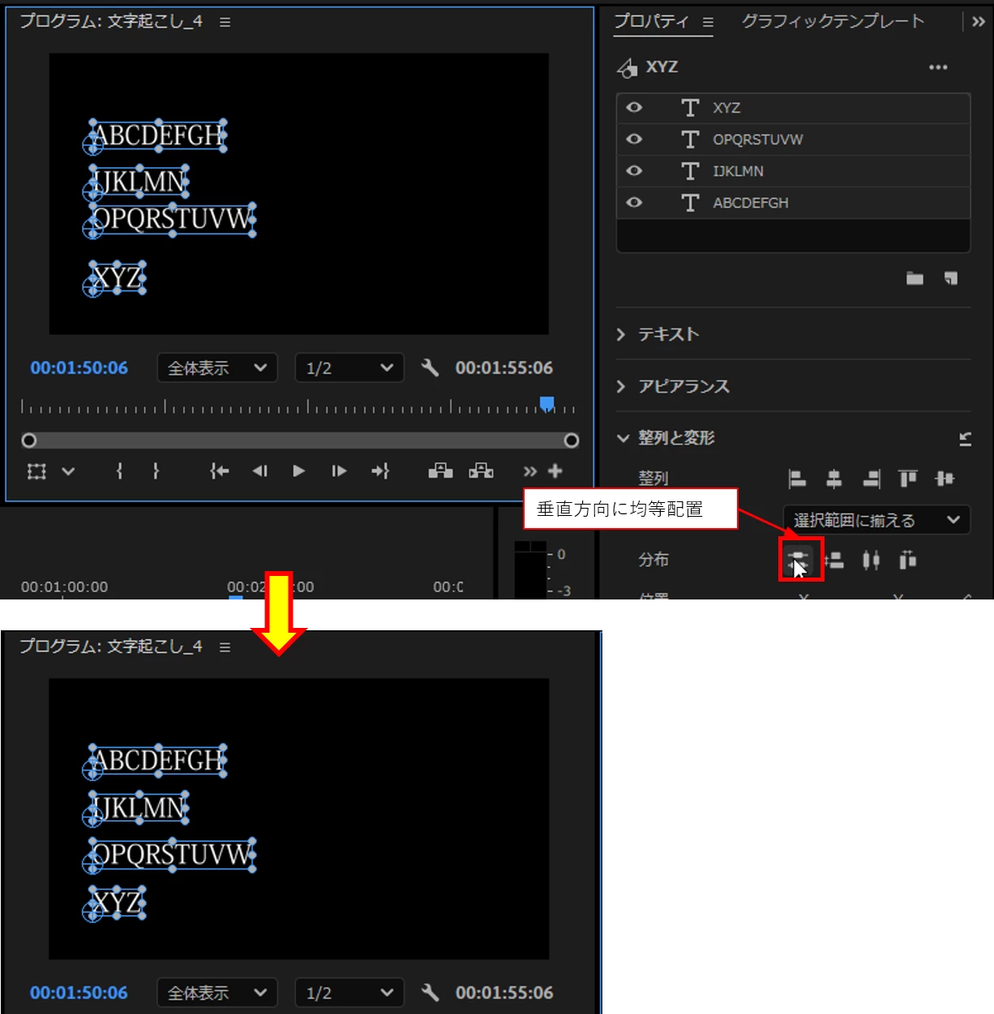Select IJKLMN layer row in Properties
Screen dimensions: 994x1014
coord(794,171)
